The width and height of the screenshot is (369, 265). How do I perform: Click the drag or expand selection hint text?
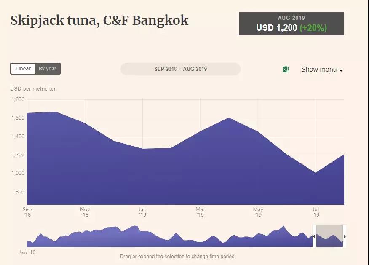pos(177,257)
